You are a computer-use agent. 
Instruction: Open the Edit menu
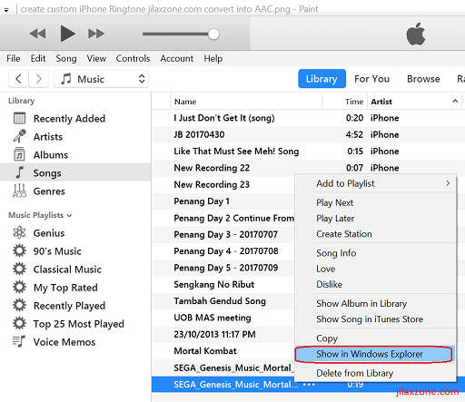tap(38, 58)
